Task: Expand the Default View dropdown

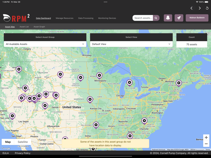Action: point(131,44)
